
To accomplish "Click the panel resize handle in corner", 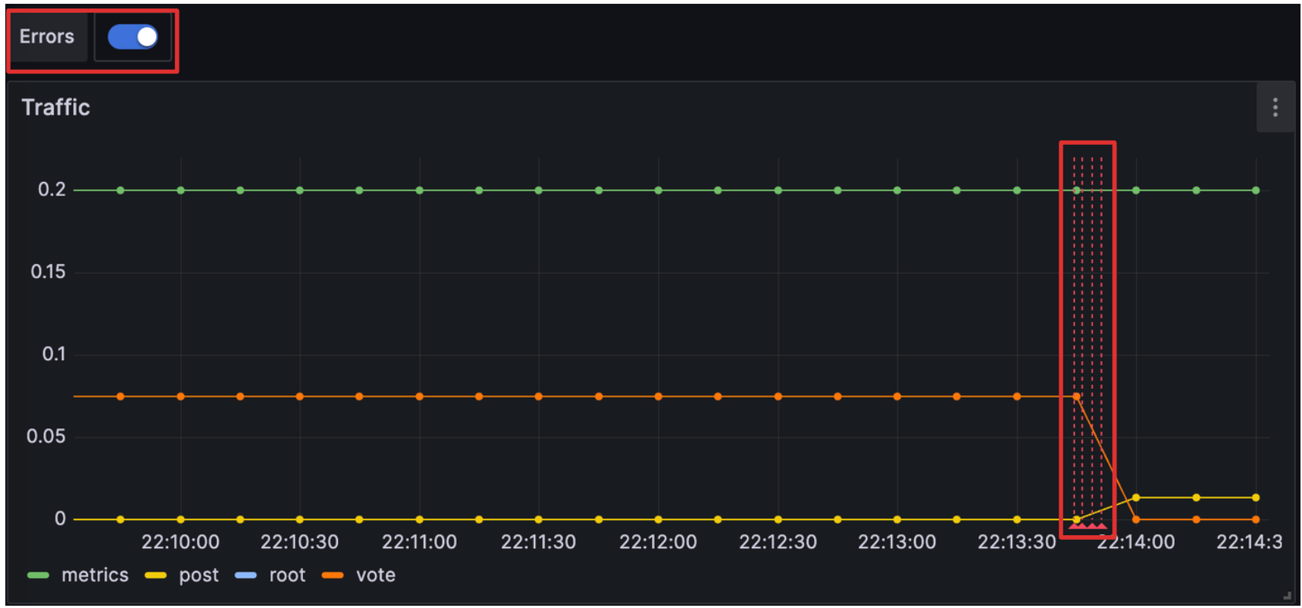I will (x=1286, y=596).
